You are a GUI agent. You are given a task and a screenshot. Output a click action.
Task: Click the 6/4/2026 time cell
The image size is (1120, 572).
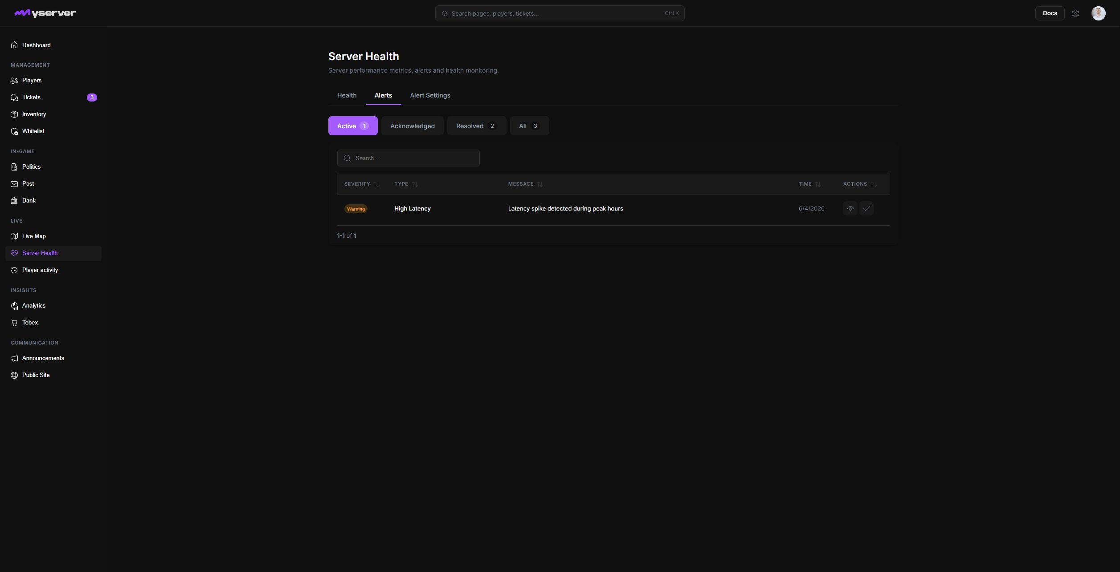click(811, 208)
